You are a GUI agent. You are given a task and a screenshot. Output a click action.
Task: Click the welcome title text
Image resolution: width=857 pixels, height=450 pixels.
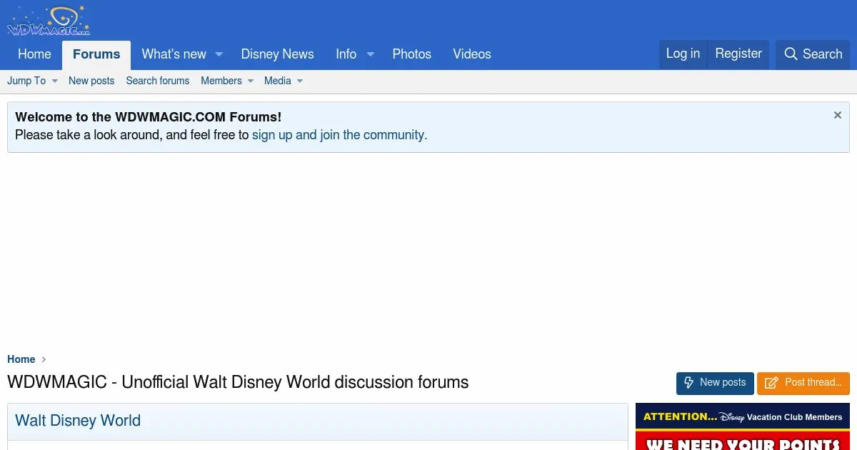click(x=149, y=117)
